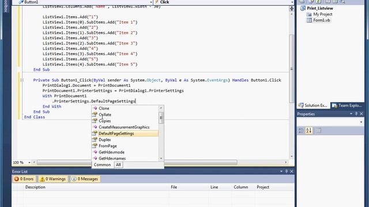Screen dimensions: 369x207
Task: Click the editor vertical scroll down arrow
Action: click(292, 156)
